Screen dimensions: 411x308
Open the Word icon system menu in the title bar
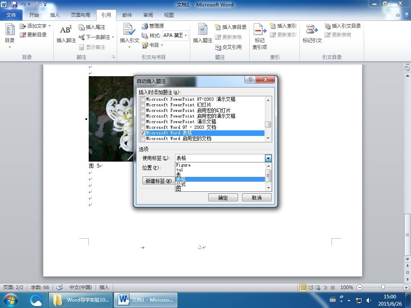pyautogui.click(x=4, y=4)
